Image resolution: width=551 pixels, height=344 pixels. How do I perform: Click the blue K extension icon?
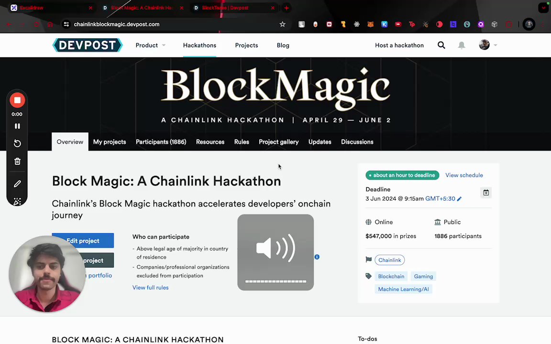384,24
